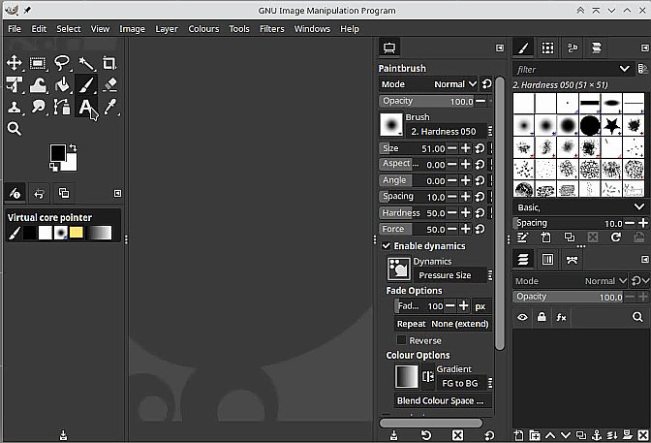Pick the star brush thumbnail

(x=611, y=125)
